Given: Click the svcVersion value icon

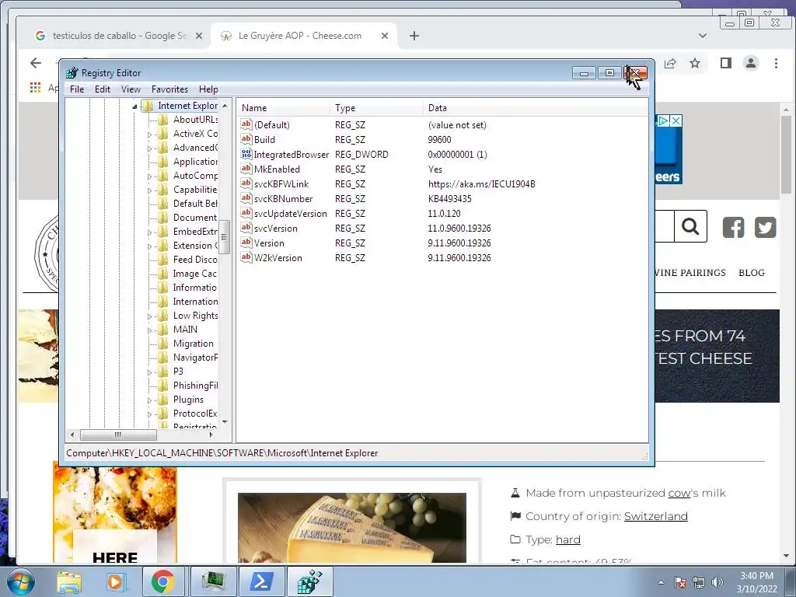Looking at the screenshot, I should (246, 228).
